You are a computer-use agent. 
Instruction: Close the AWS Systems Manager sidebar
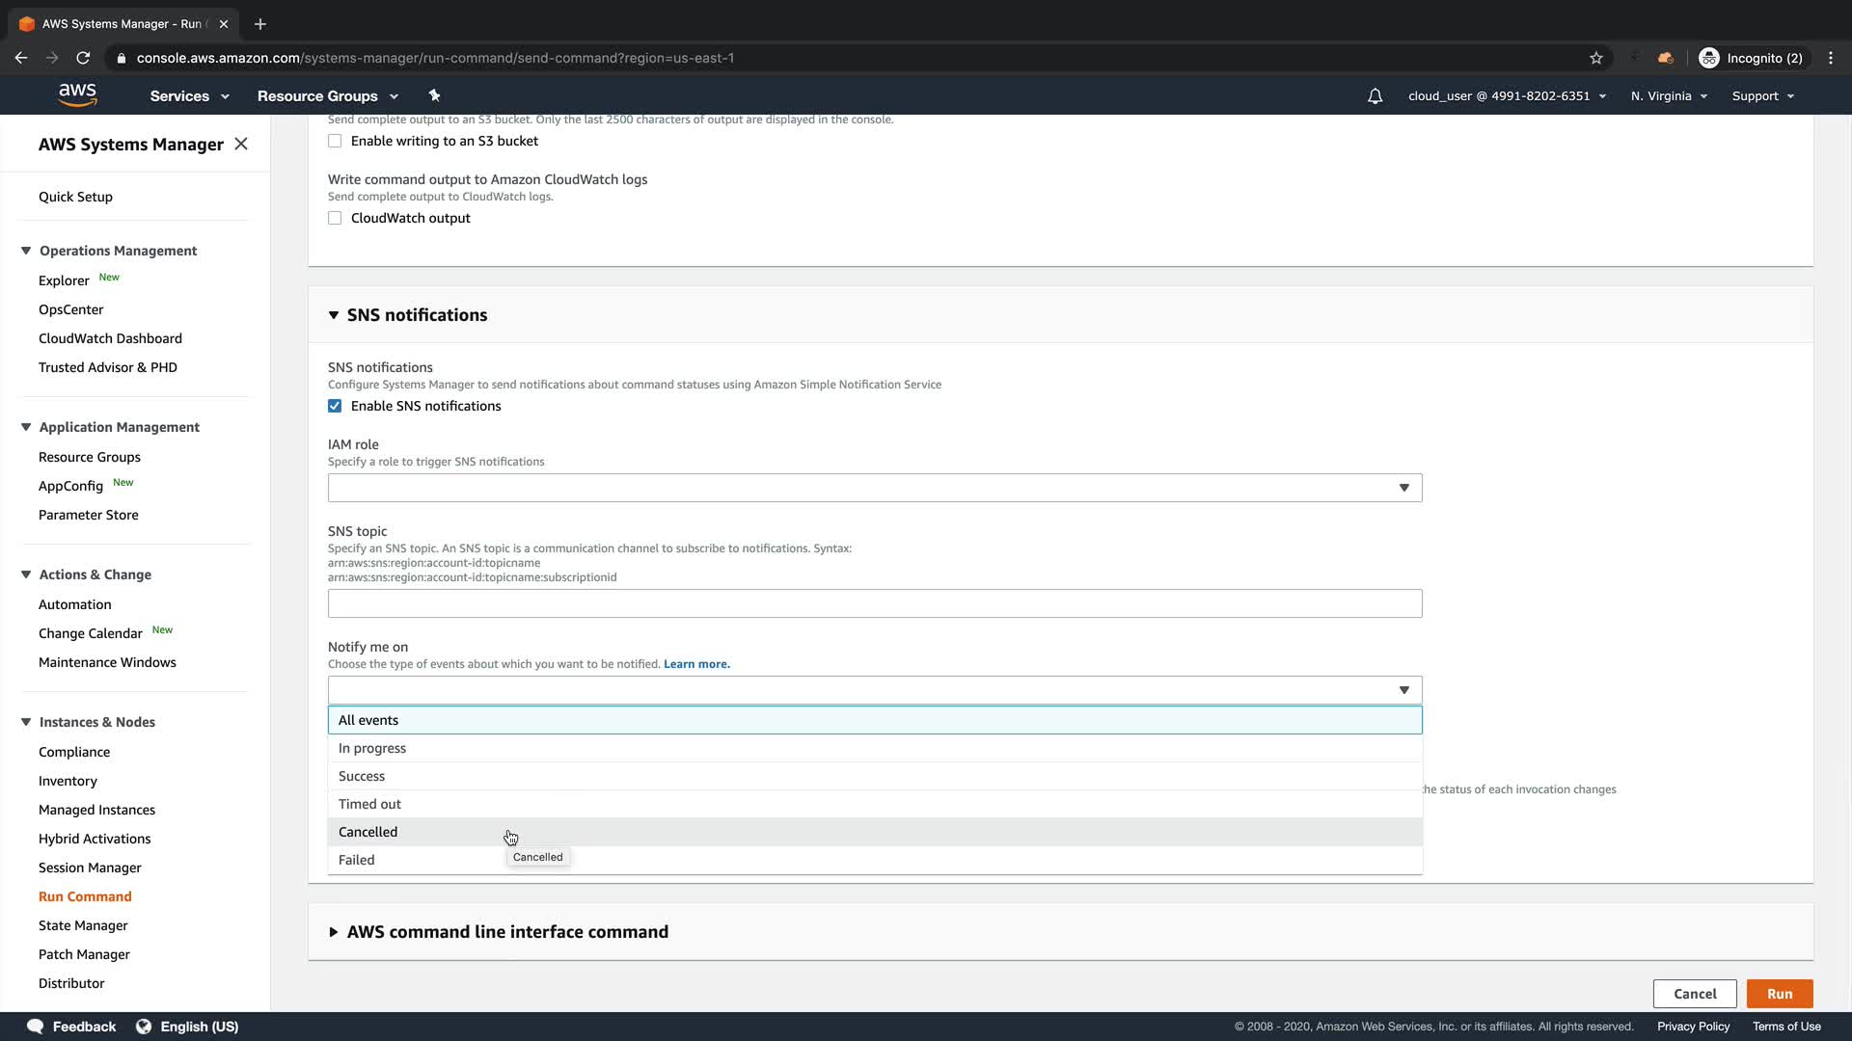[241, 144]
